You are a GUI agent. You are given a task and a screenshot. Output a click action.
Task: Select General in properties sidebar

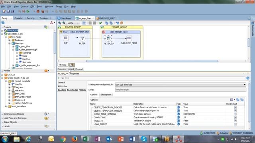[61, 83]
